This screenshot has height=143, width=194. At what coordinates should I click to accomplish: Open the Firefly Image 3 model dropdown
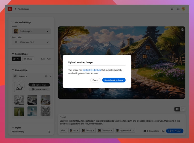(31, 31)
